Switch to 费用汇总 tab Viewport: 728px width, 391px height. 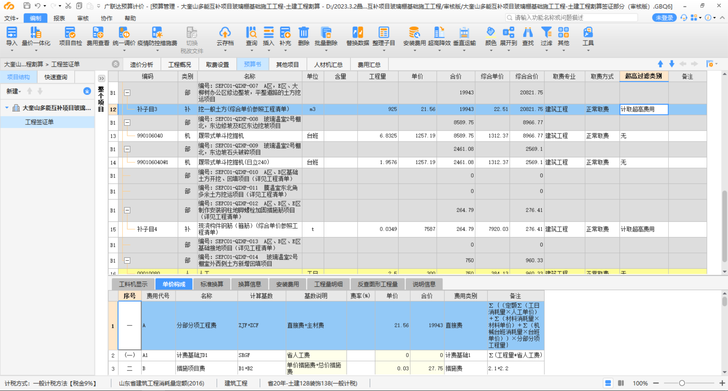click(369, 64)
